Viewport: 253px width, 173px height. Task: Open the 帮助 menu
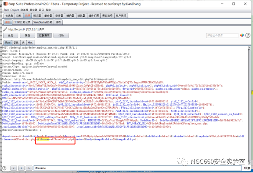49,10
